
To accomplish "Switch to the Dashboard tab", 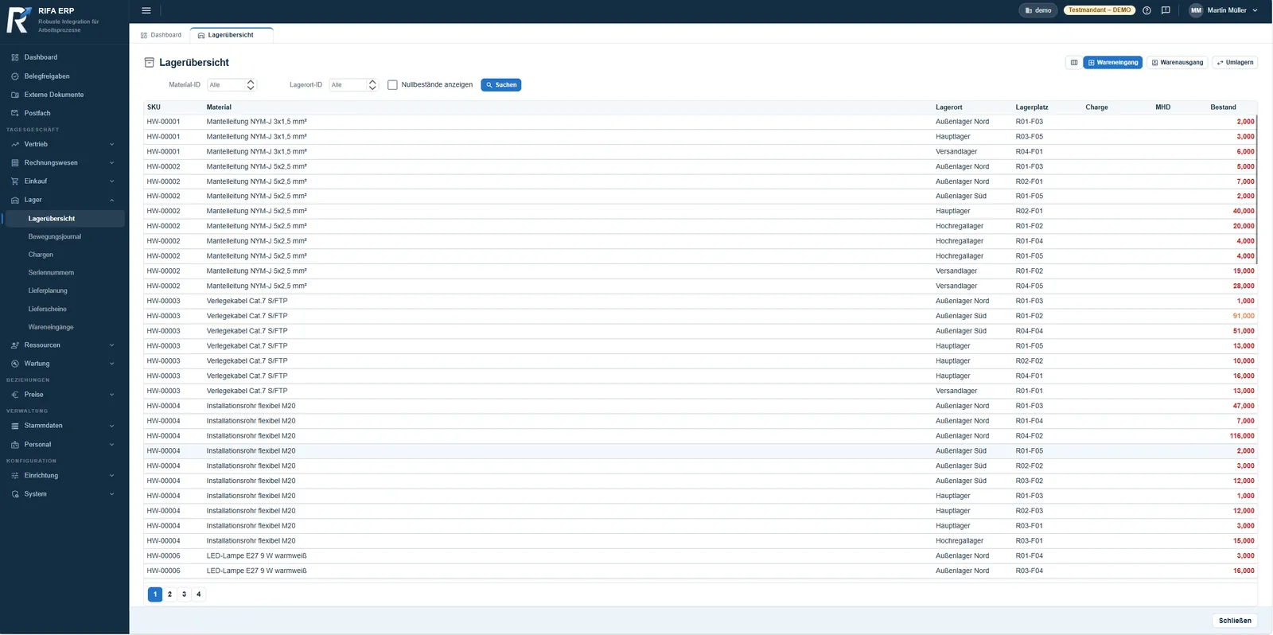I will click(161, 35).
